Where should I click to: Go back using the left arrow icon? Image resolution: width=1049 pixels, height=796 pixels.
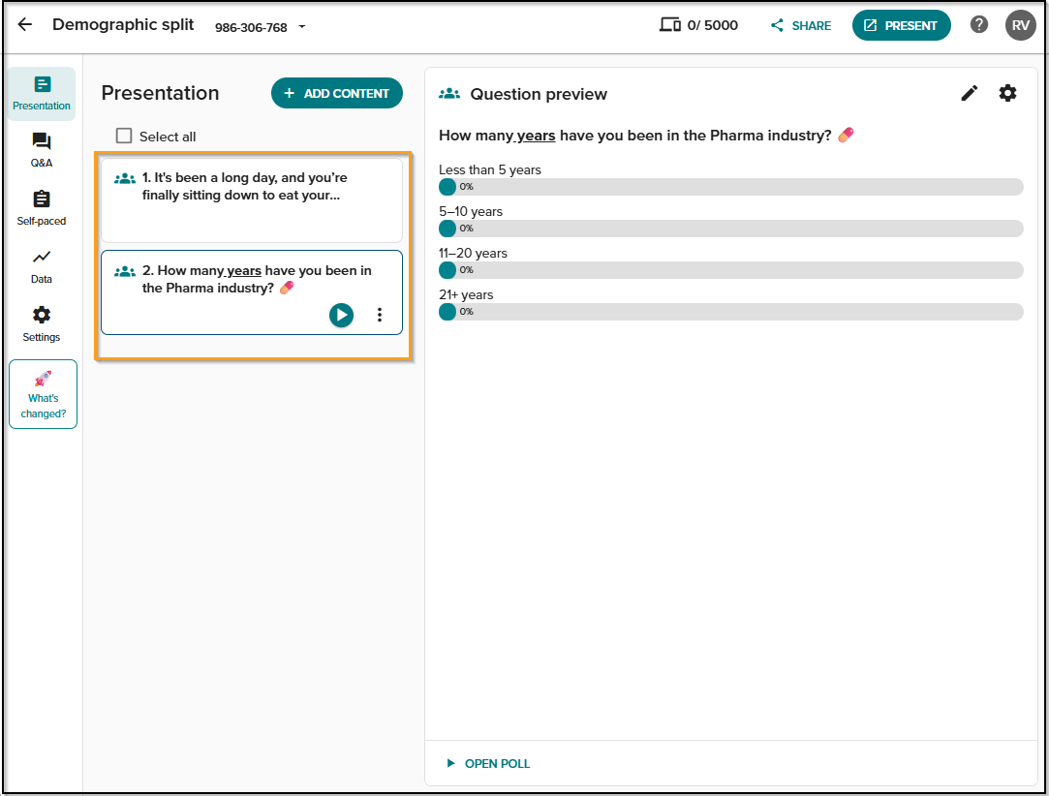coord(25,25)
